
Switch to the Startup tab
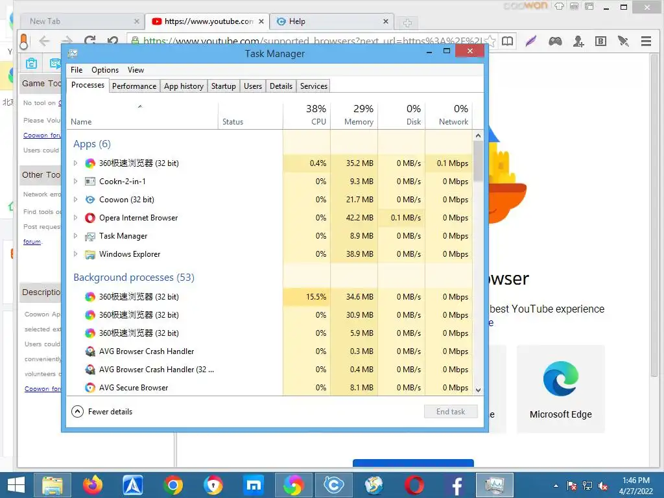click(224, 86)
